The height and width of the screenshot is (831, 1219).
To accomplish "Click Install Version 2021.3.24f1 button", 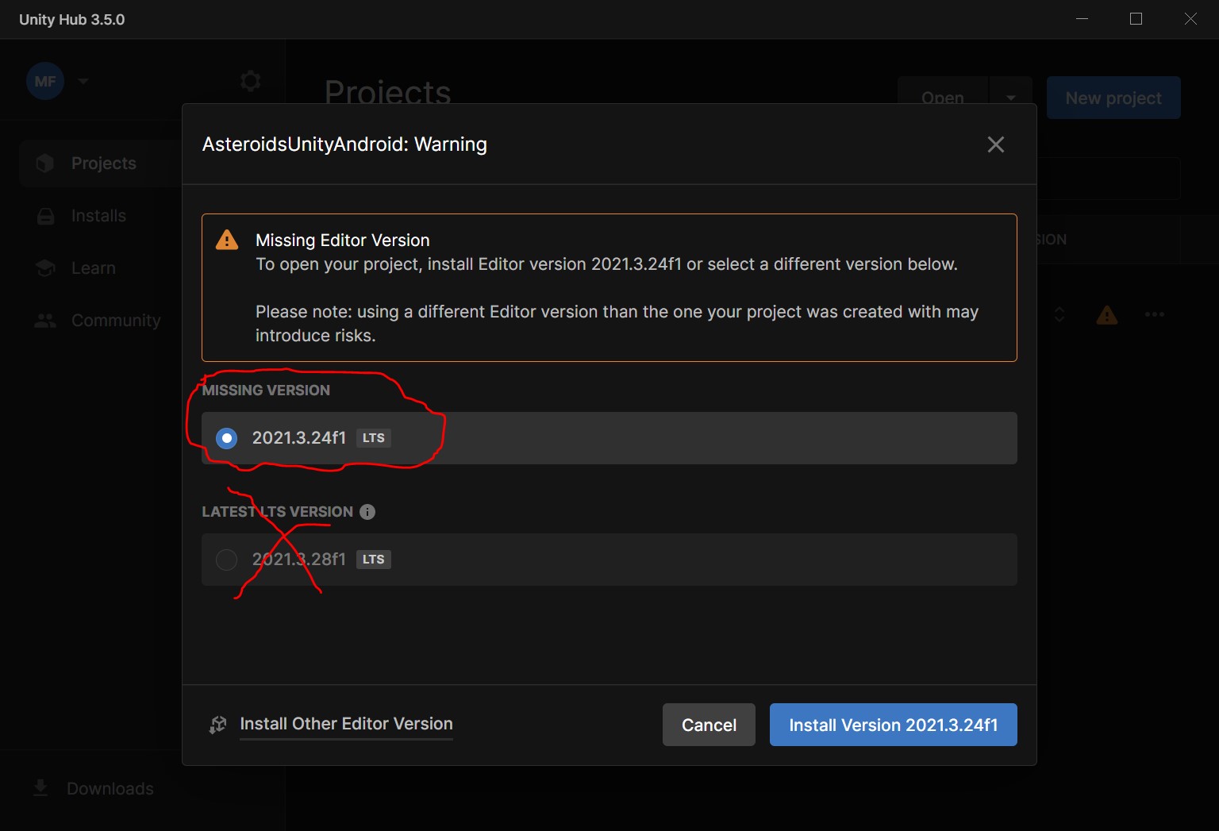I will click(893, 725).
